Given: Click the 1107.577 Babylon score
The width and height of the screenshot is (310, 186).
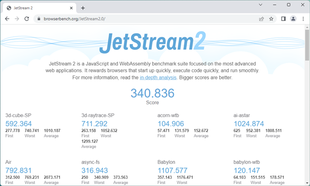Looking at the screenshot, I should (x=172, y=170).
